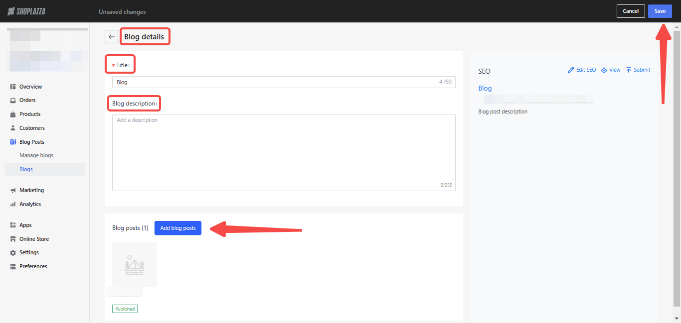The height and width of the screenshot is (323, 681).
Task: Click the Analytics bar chart icon
Action: click(x=13, y=204)
